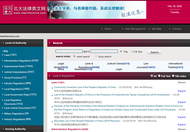Open Administrative Regulations (2329) heading

(70, 129)
